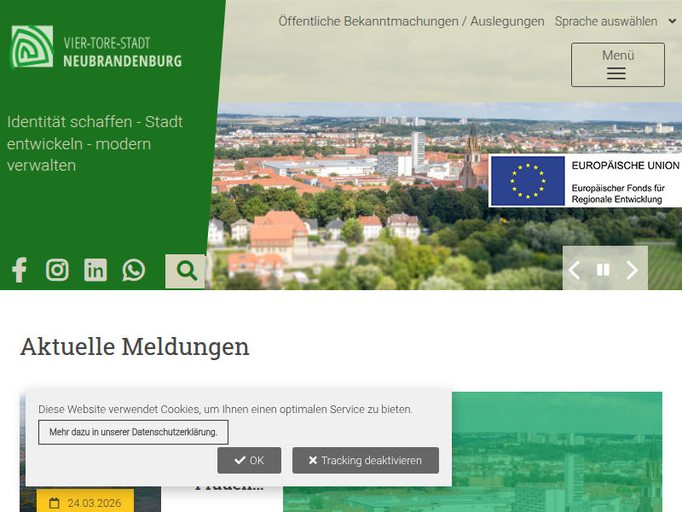Click the Identität schaffen slogan text
Screen dimensions: 682x512
click(x=95, y=143)
